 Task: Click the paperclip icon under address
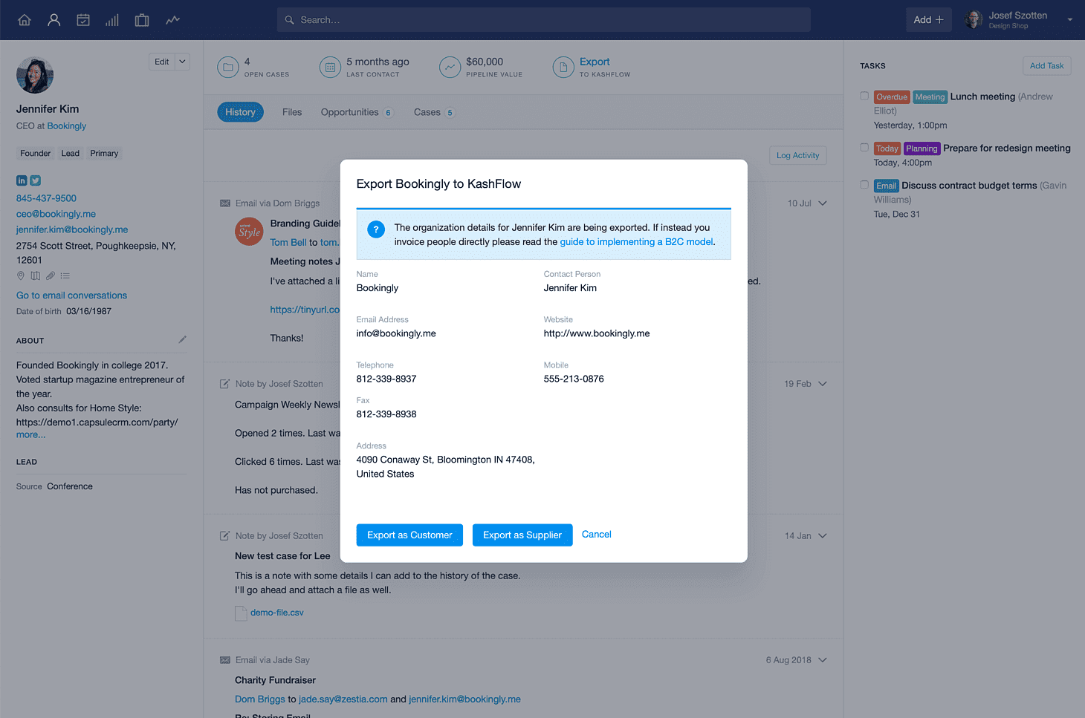[50, 275]
